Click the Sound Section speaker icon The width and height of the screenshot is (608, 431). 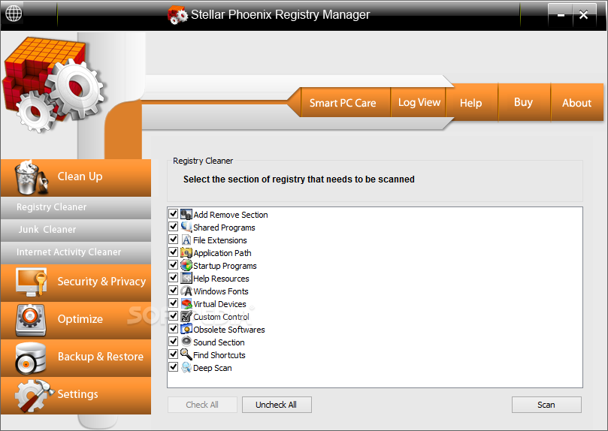pyautogui.click(x=186, y=342)
